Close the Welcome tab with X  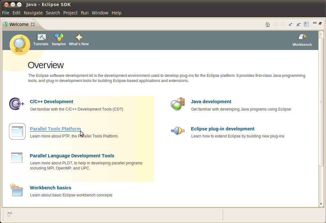pos(33,24)
